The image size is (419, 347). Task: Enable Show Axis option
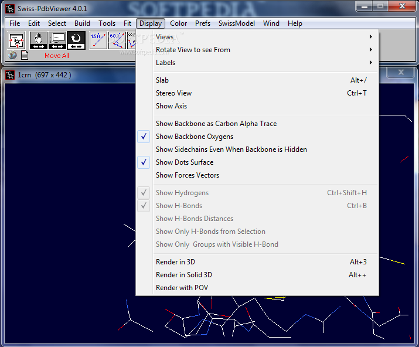[x=258, y=106]
